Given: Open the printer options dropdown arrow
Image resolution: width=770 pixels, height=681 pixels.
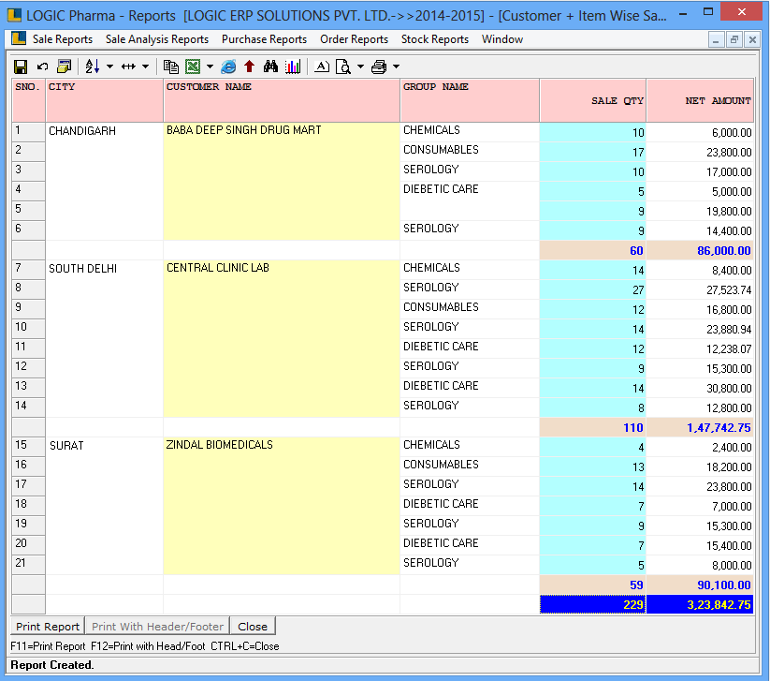Looking at the screenshot, I should point(397,67).
